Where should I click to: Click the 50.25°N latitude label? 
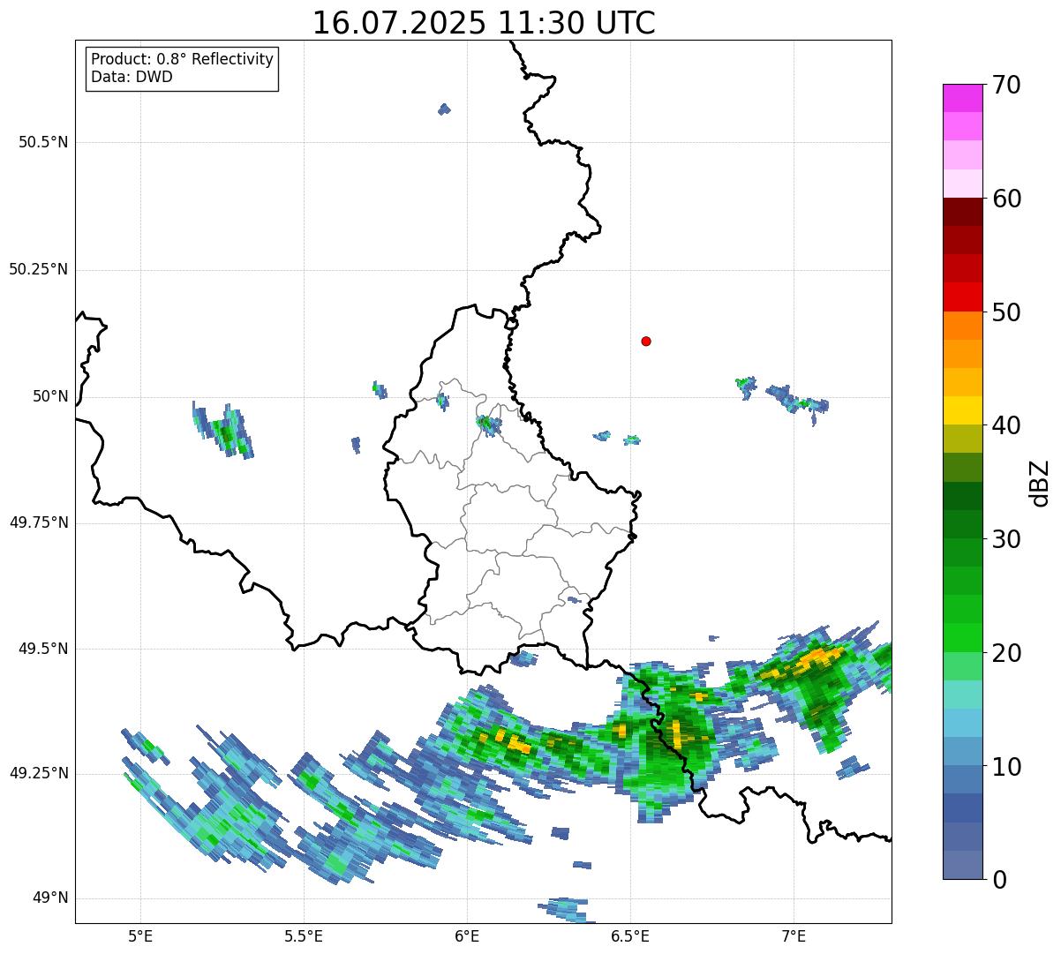38,269
